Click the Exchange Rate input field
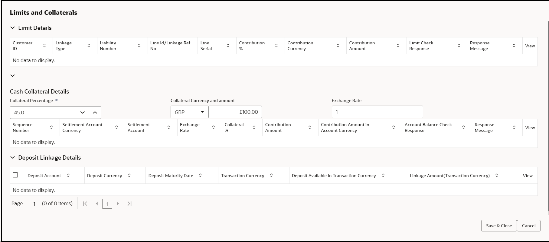 point(377,112)
